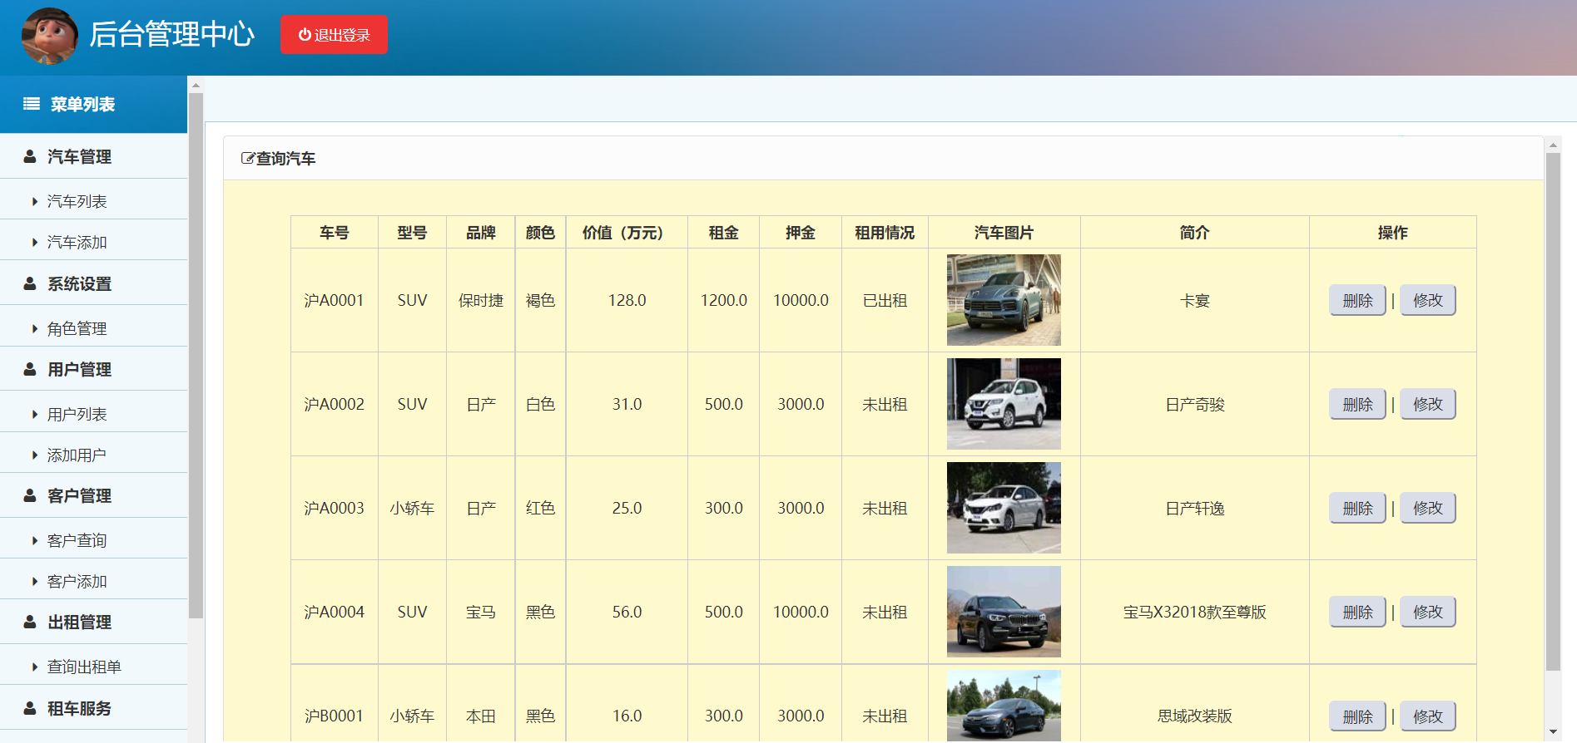1577x743 pixels.
Task: Edit car 沪A0004 with 修改 button
Action: 1428,612
